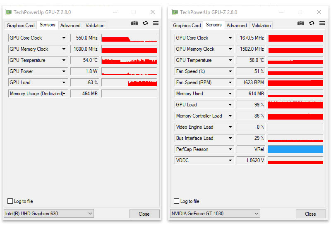Expand the Memory Used dropdown
Viewport: 331px width, 226px height.
[230, 94]
